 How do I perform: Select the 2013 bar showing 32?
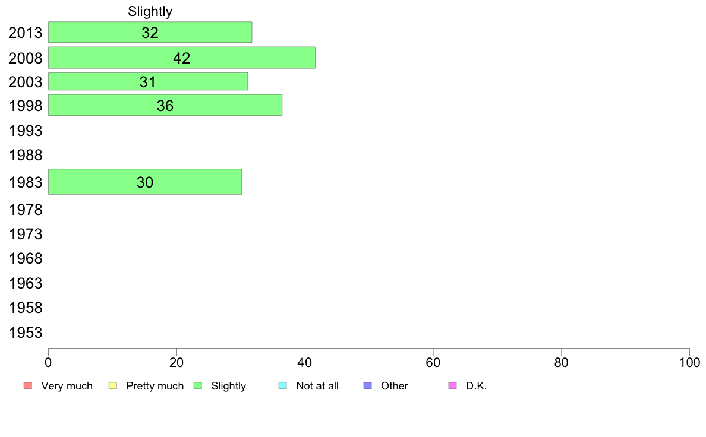pos(150,32)
